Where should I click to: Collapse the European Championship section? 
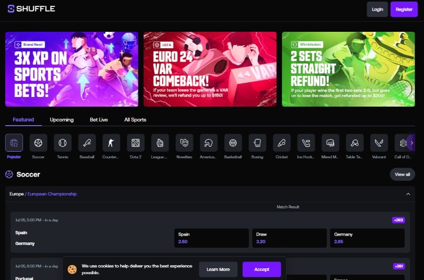(408, 194)
